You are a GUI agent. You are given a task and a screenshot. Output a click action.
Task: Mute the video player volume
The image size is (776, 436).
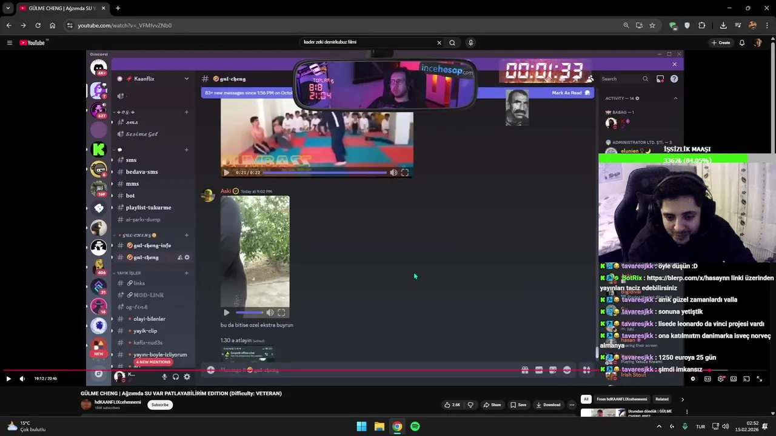pyautogui.click(x=22, y=378)
